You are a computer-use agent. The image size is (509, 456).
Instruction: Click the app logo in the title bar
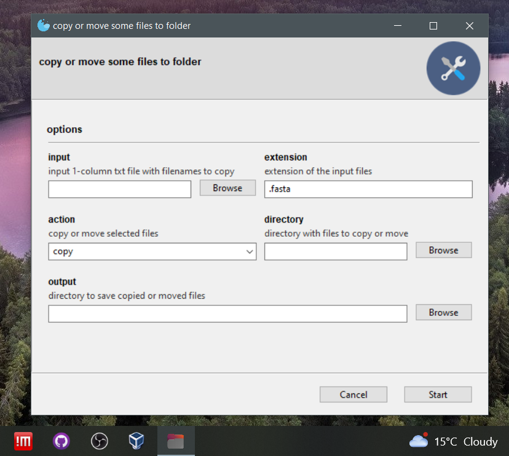(43, 26)
